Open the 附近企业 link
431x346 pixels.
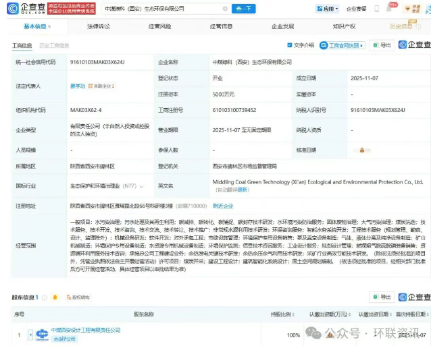click(x=223, y=206)
